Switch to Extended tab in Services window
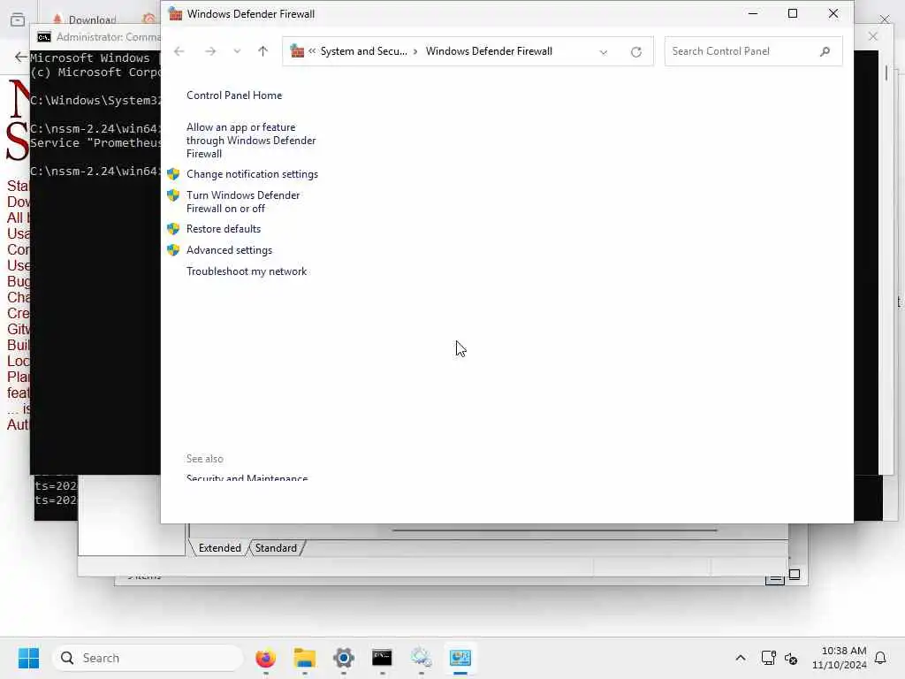The height and width of the screenshot is (679, 905). (x=219, y=548)
